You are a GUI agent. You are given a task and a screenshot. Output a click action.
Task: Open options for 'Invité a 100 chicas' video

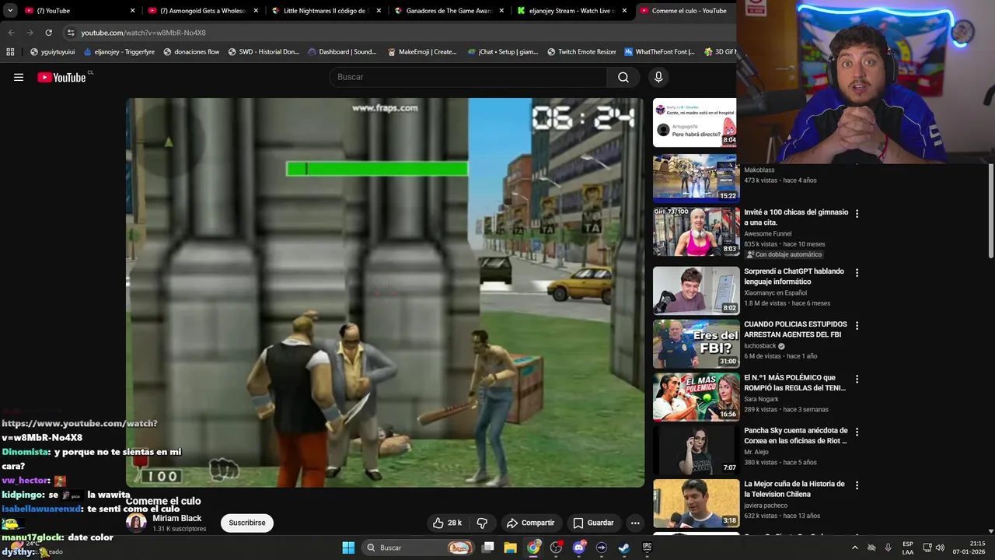tap(857, 213)
